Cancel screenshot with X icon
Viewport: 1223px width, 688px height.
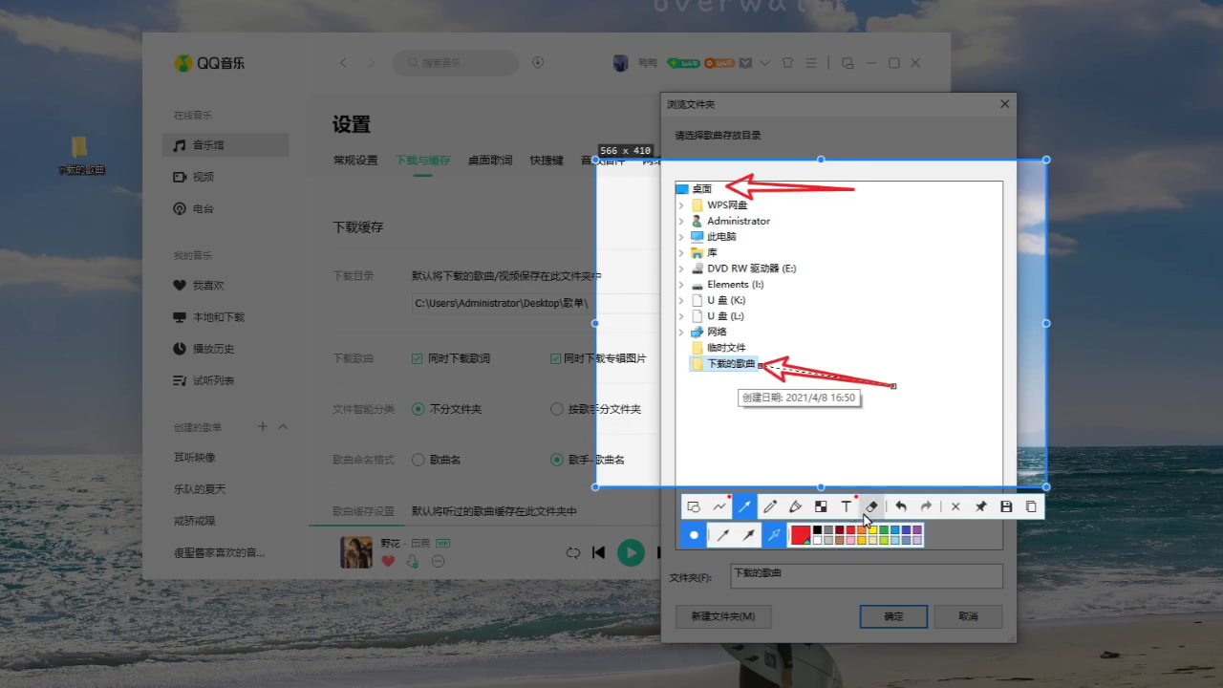955,506
